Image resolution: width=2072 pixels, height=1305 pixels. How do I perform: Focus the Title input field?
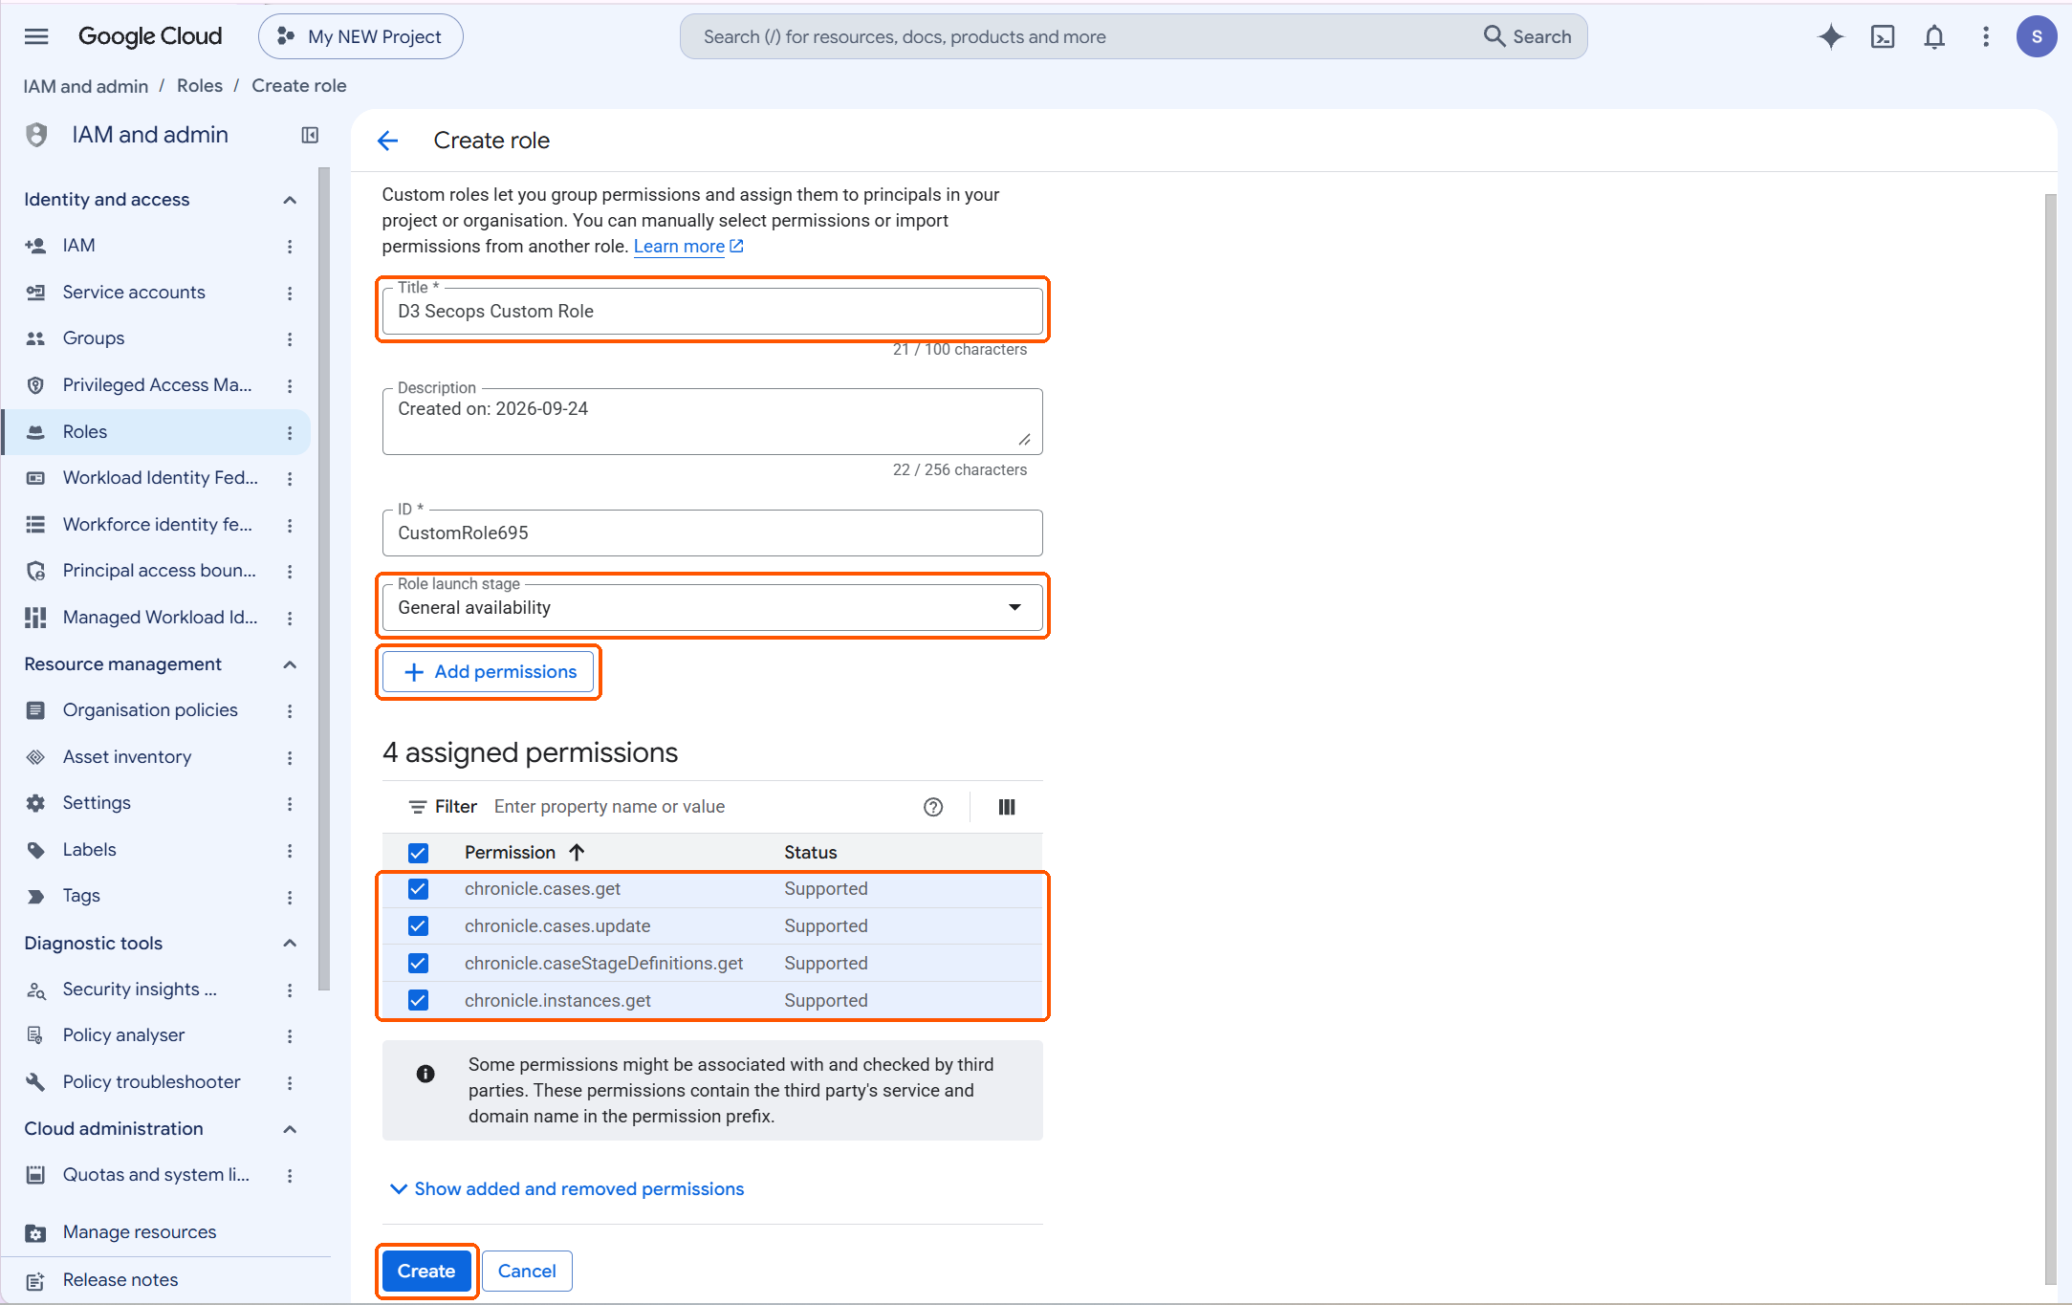coord(712,312)
